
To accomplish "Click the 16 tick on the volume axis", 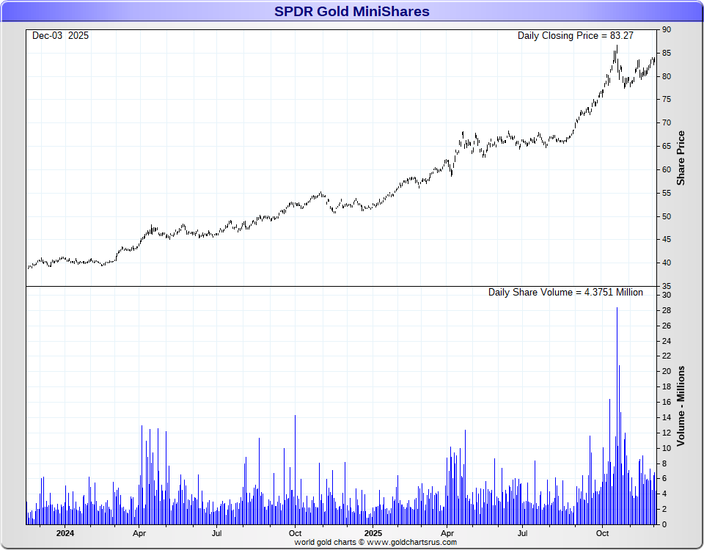I will click(x=667, y=403).
